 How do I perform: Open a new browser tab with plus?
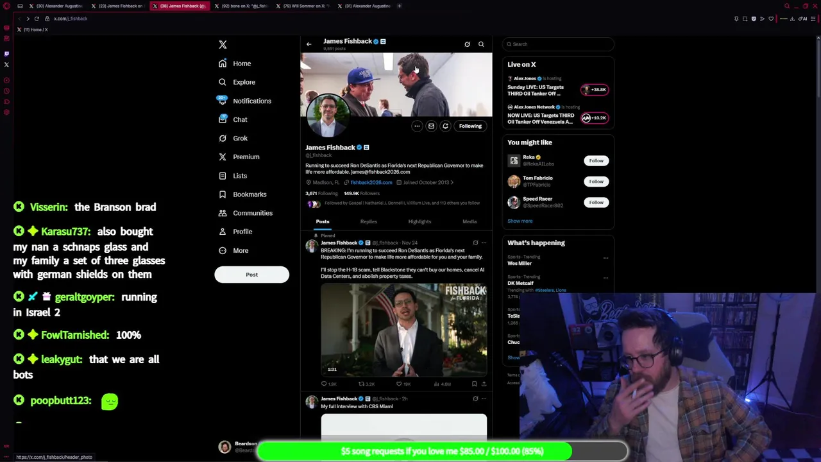click(x=399, y=6)
